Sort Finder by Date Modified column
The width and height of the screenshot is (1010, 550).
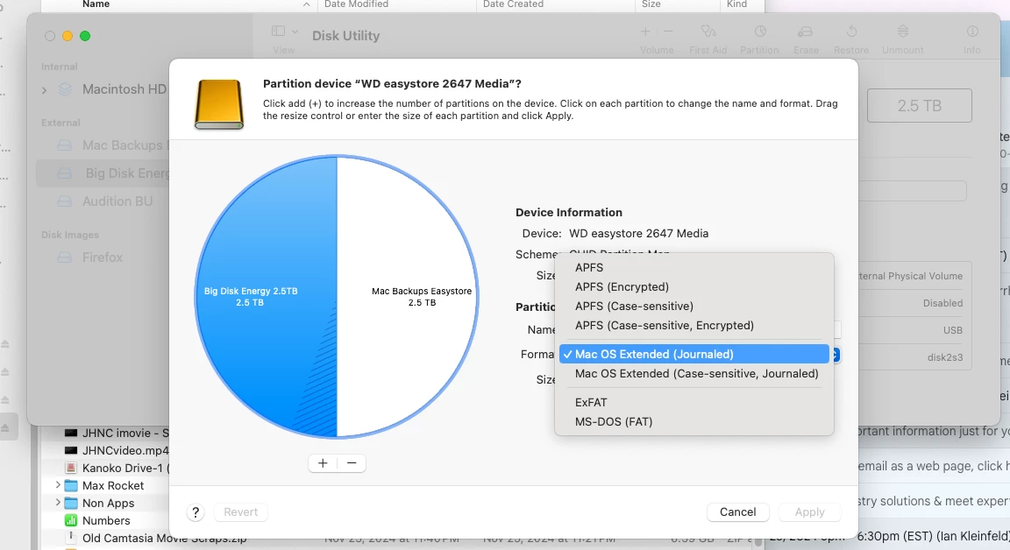[x=356, y=4]
